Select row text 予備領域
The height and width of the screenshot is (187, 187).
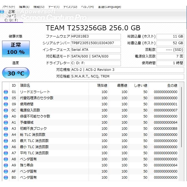point(27,123)
